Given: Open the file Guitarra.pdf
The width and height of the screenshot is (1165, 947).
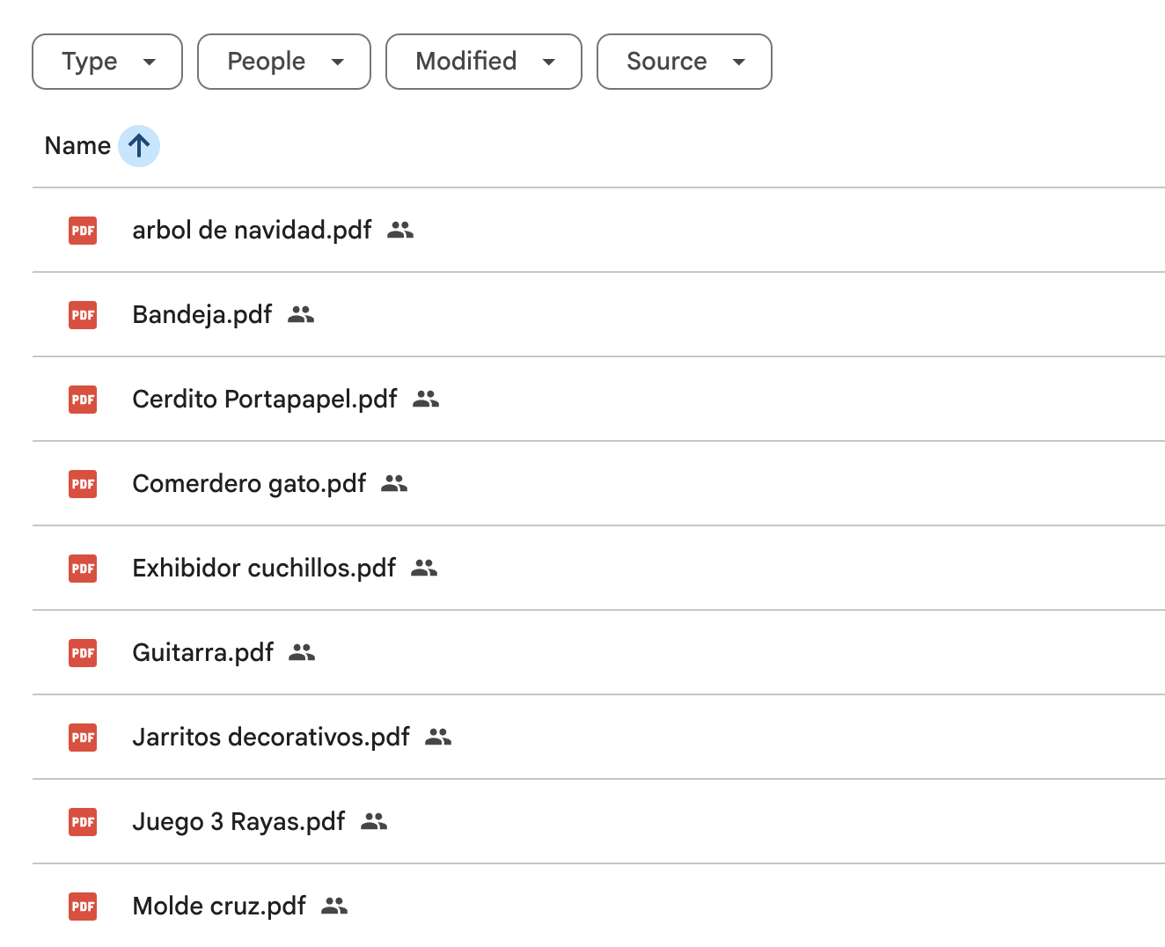Looking at the screenshot, I should [203, 653].
